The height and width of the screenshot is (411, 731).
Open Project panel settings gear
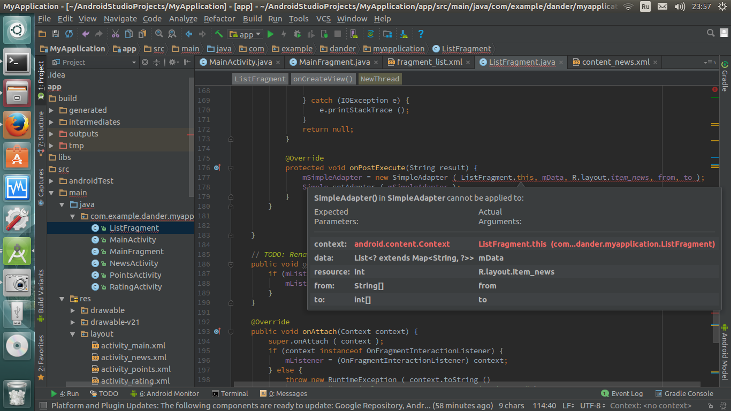pos(173,62)
